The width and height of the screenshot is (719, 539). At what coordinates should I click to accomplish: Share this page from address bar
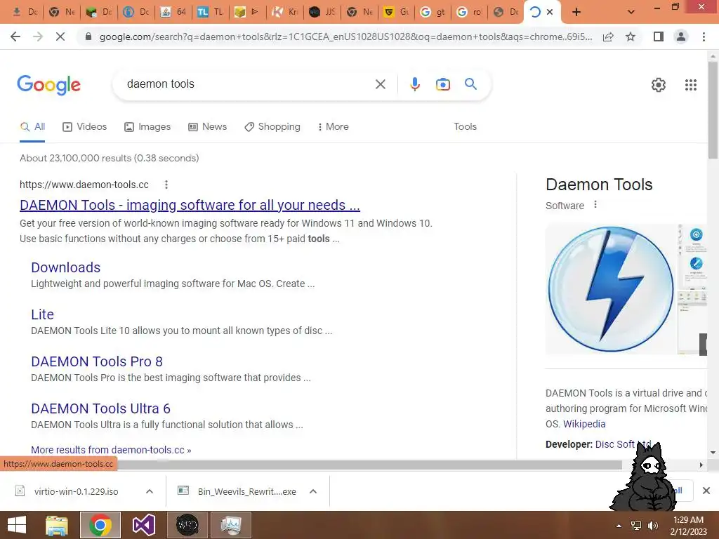(608, 36)
